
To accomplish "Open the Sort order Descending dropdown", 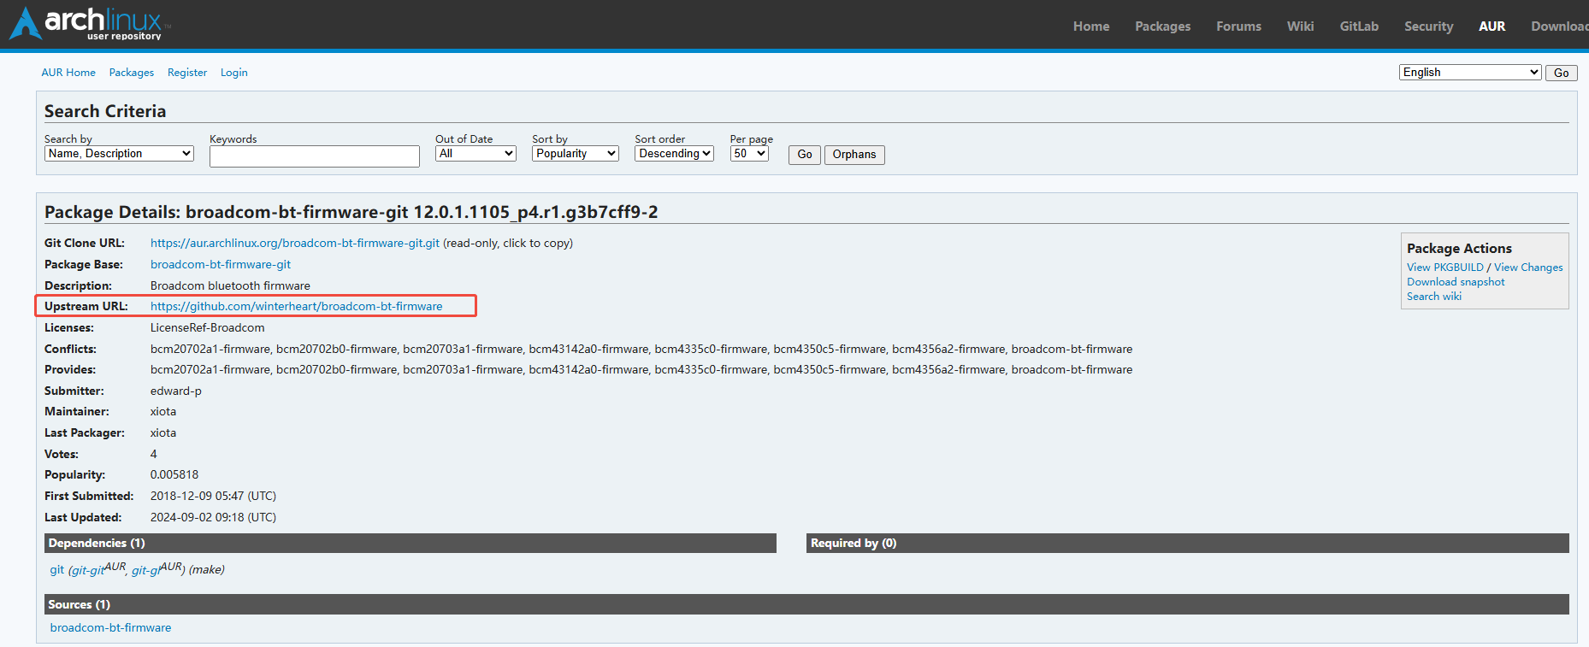I will pyautogui.click(x=674, y=154).
